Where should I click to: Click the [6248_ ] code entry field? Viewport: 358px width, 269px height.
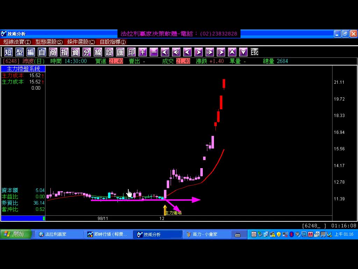point(314,226)
